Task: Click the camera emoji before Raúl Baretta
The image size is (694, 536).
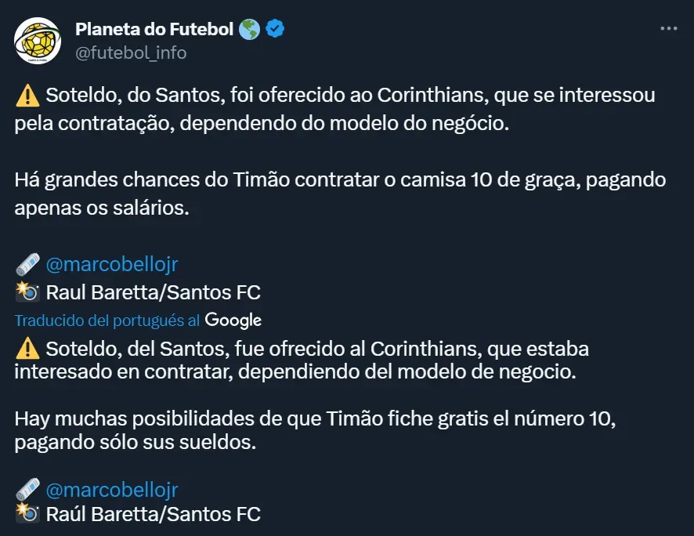Action: 27,515
